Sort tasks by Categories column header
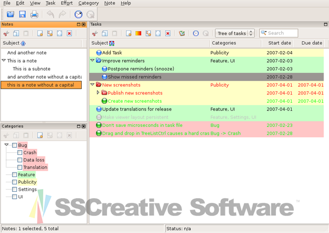Viewport: 329px width, 233px height. tap(236, 43)
